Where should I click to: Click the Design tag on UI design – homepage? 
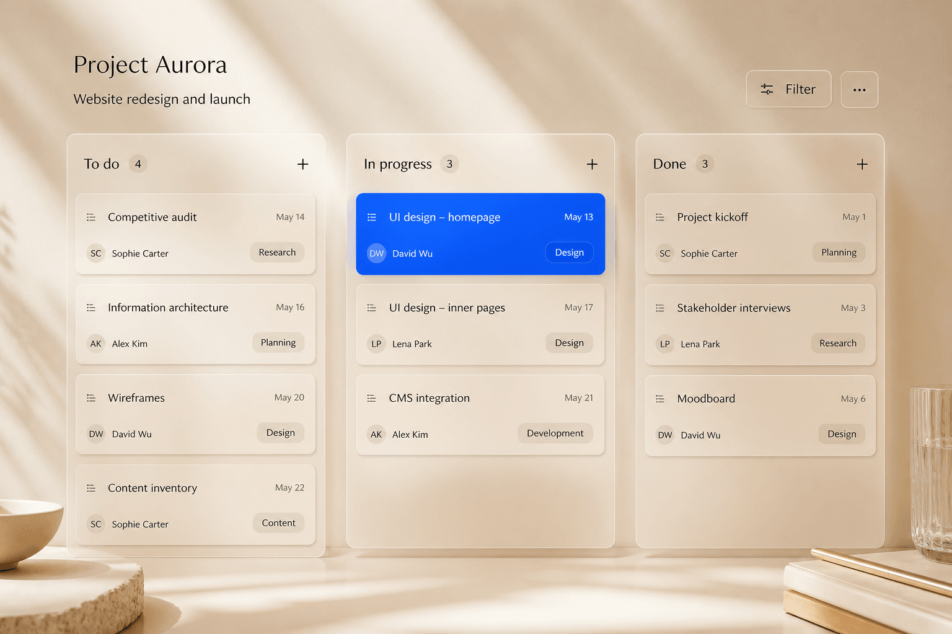[570, 253]
